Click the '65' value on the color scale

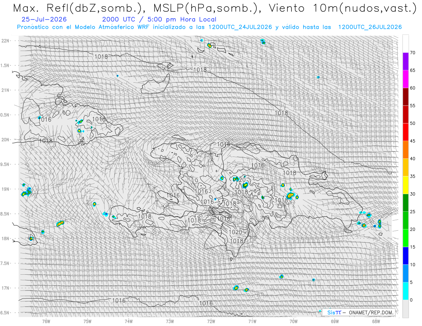click(x=413, y=70)
